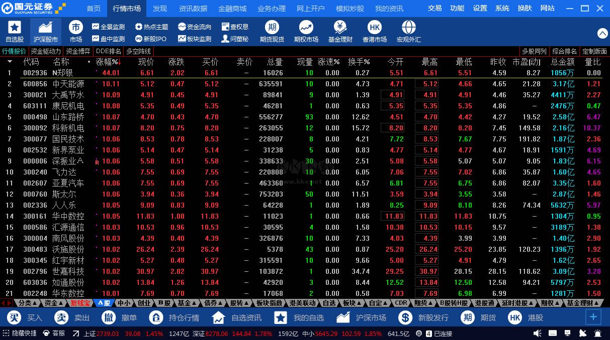The height and width of the screenshot is (340, 610).
Task: Expand the 自定▲ bottom tab
Action: point(378,303)
